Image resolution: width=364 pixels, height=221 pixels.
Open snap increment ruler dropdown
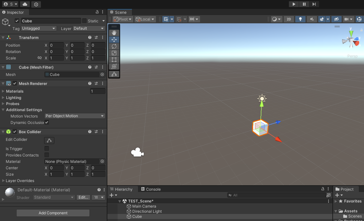tap(194, 19)
